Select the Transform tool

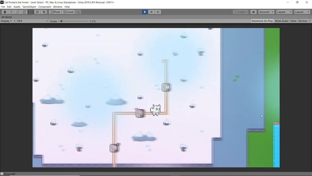tap(38, 12)
